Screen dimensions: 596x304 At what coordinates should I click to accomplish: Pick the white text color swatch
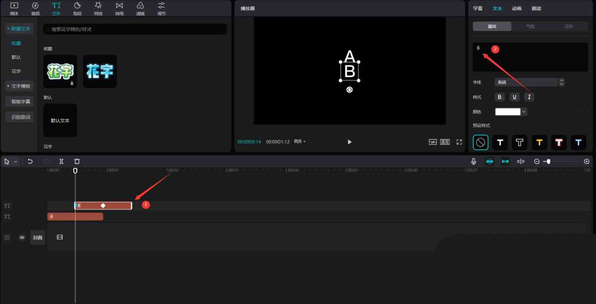point(507,112)
